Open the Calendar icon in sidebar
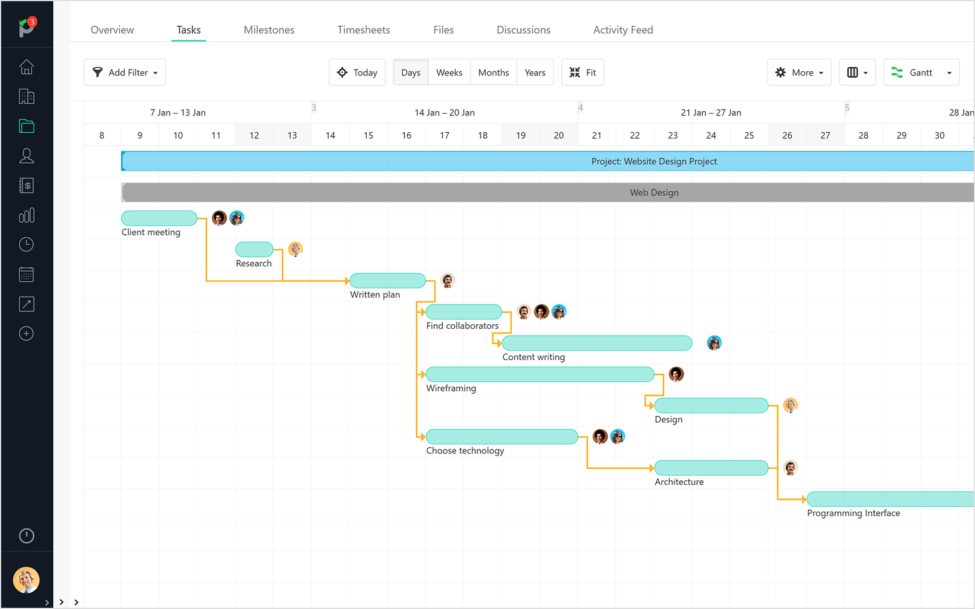975x609 pixels. 27,274
